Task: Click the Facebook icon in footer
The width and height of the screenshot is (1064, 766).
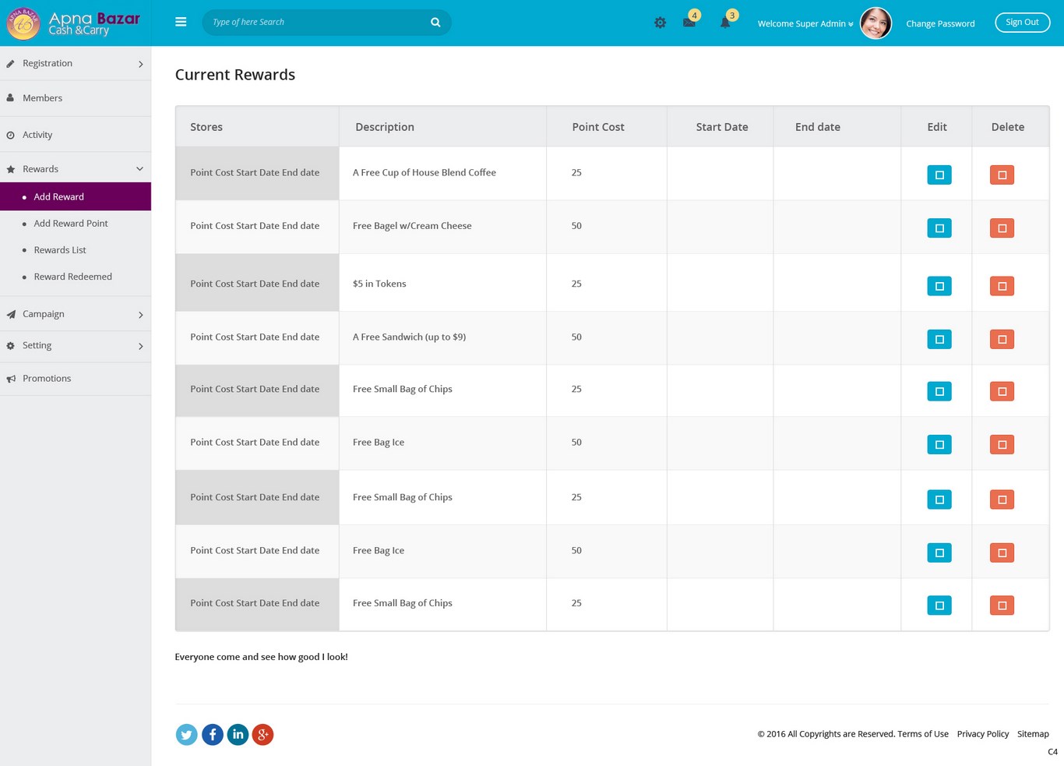Action: pos(212,734)
